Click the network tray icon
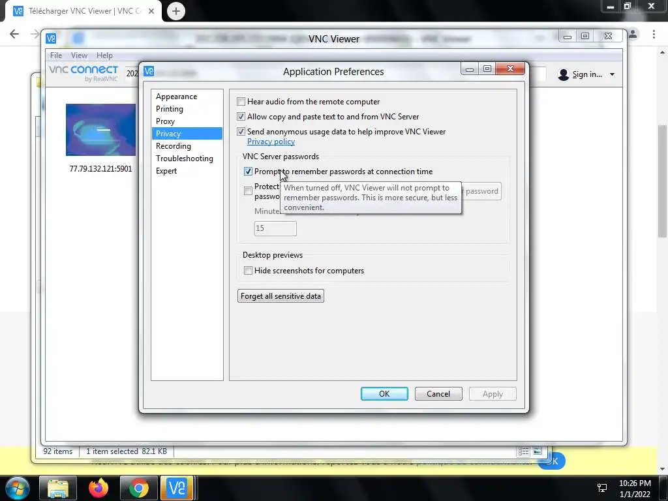 tap(602, 488)
